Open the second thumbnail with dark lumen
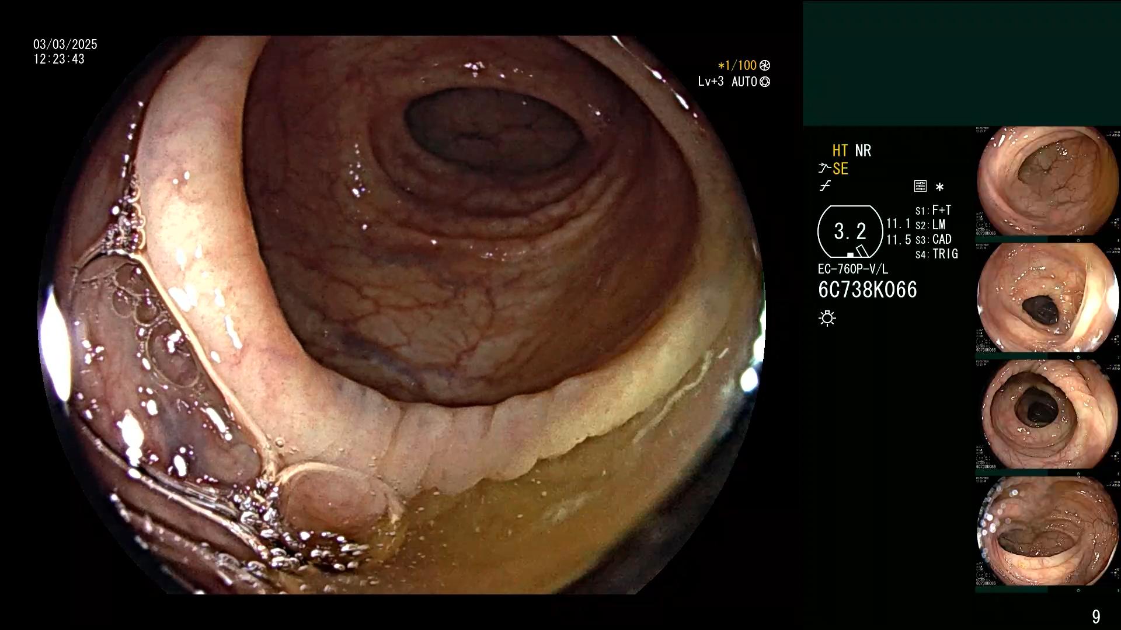This screenshot has height=630, width=1121. pyautogui.click(x=1047, y=297)
